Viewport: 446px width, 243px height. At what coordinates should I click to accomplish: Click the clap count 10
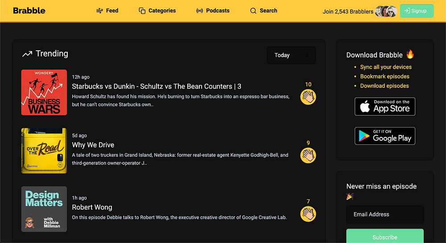[308, 84]
